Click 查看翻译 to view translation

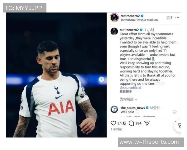[126, 91]
